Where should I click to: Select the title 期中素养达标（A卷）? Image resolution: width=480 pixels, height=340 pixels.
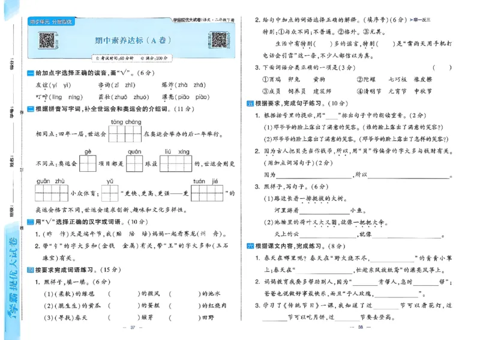pos(133,40)
